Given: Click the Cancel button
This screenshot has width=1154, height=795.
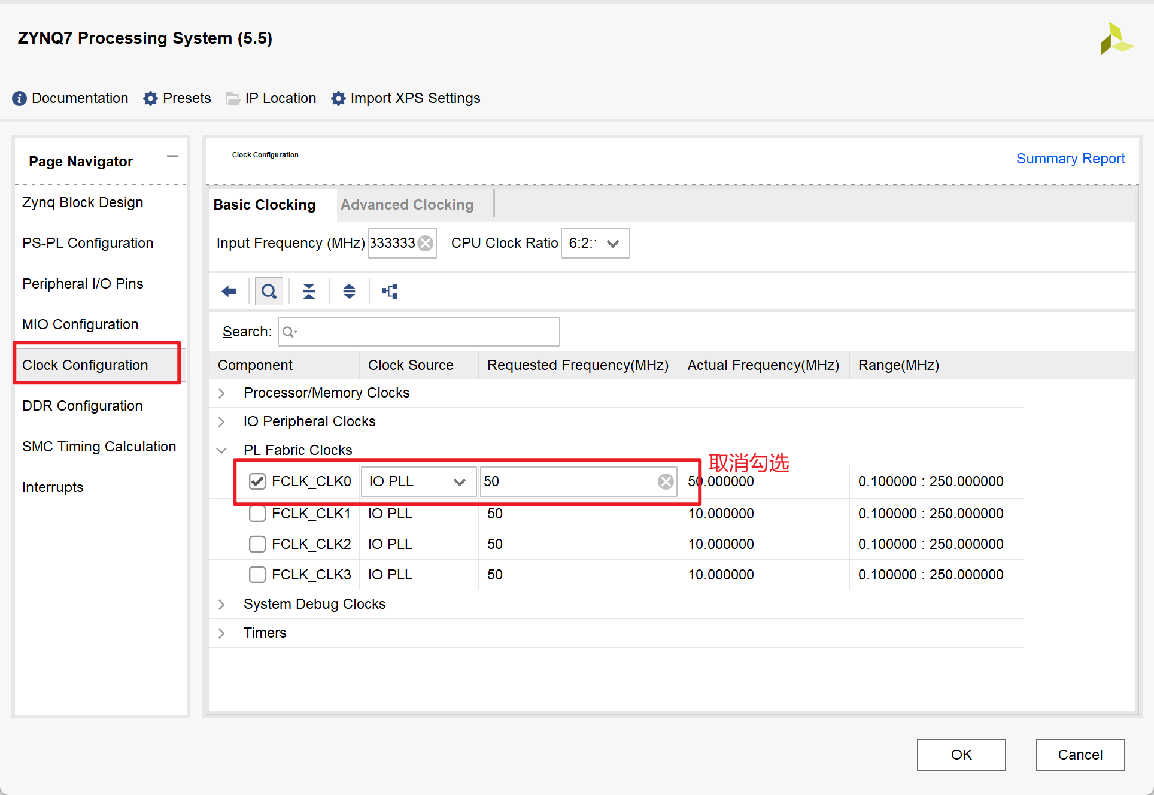Looking at the screenshot, I should 1080,755.
